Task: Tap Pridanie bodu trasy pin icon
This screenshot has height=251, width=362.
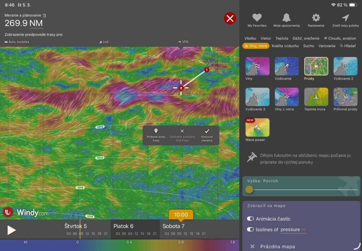Action: point(156,131)
